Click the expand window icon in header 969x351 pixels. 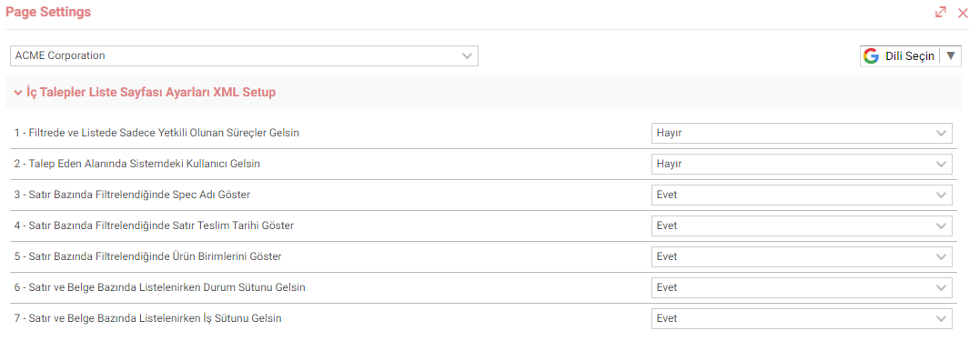pos(941,12)
